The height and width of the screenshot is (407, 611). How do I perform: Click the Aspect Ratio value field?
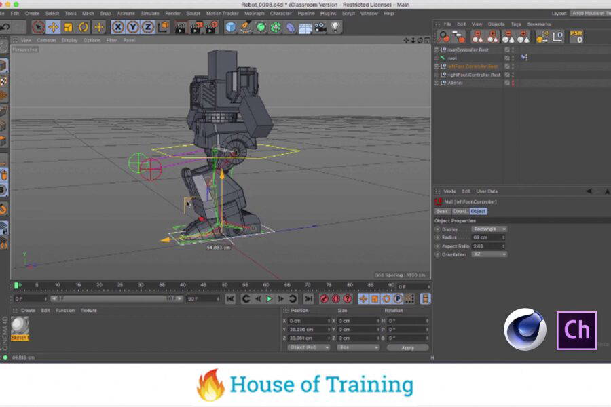[489, 246]
